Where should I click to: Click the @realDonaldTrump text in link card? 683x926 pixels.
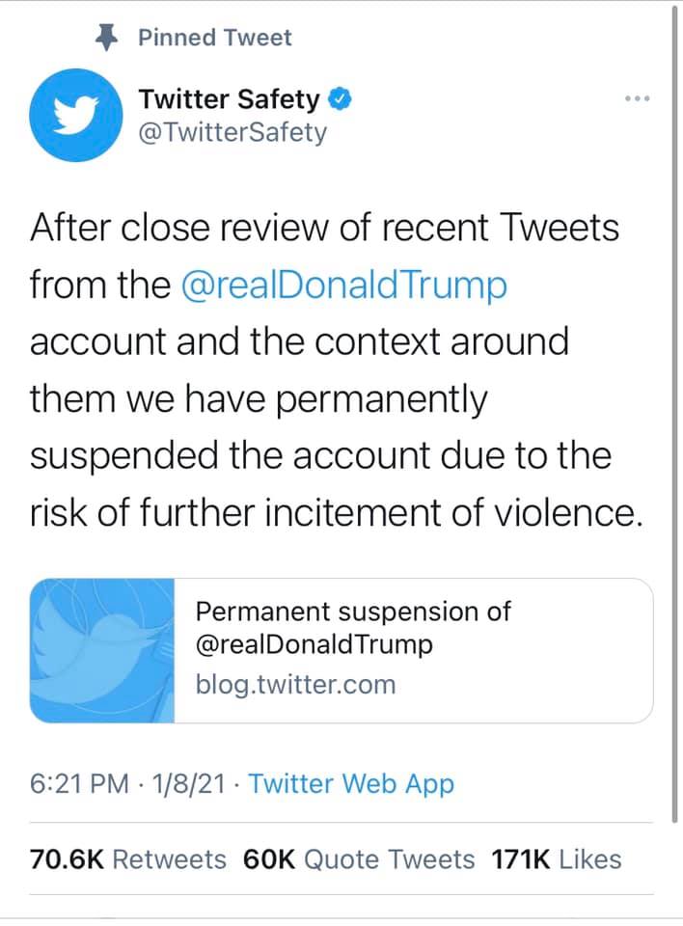(314, 644)
